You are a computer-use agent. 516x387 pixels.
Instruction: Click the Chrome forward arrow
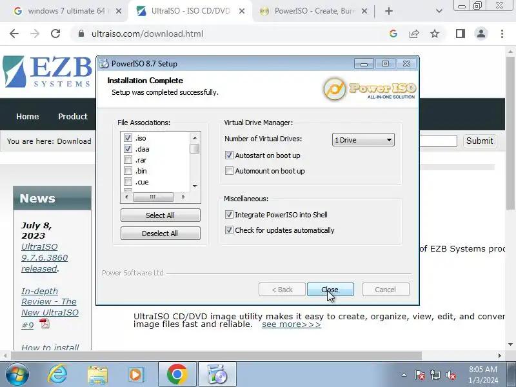(35, 34)
